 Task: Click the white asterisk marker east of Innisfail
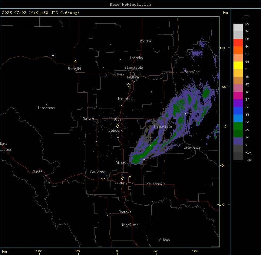click(152, 92)
